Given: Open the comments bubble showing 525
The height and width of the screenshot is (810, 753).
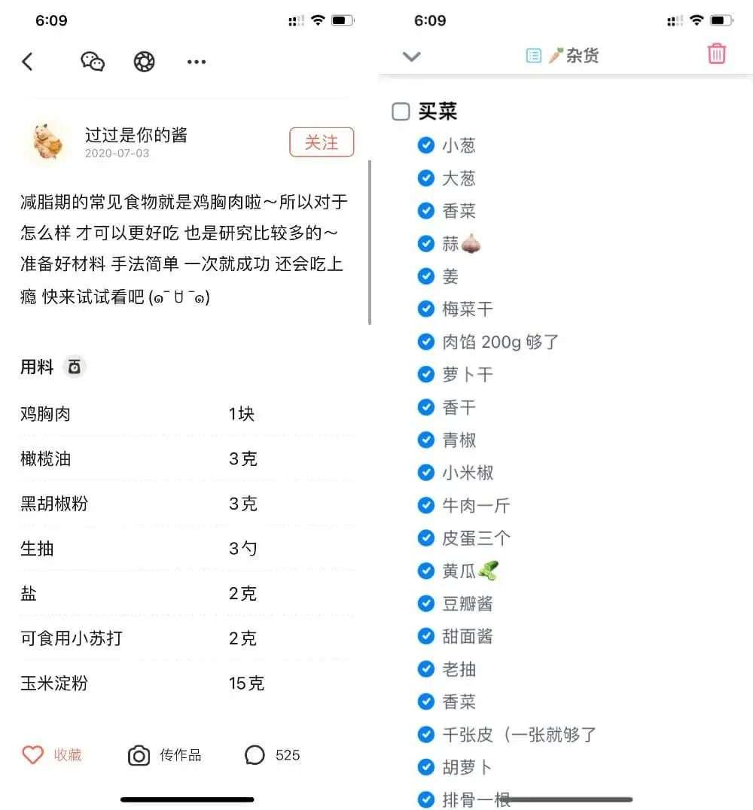Looking at the screenshot, I should click(x=255, y=755).
